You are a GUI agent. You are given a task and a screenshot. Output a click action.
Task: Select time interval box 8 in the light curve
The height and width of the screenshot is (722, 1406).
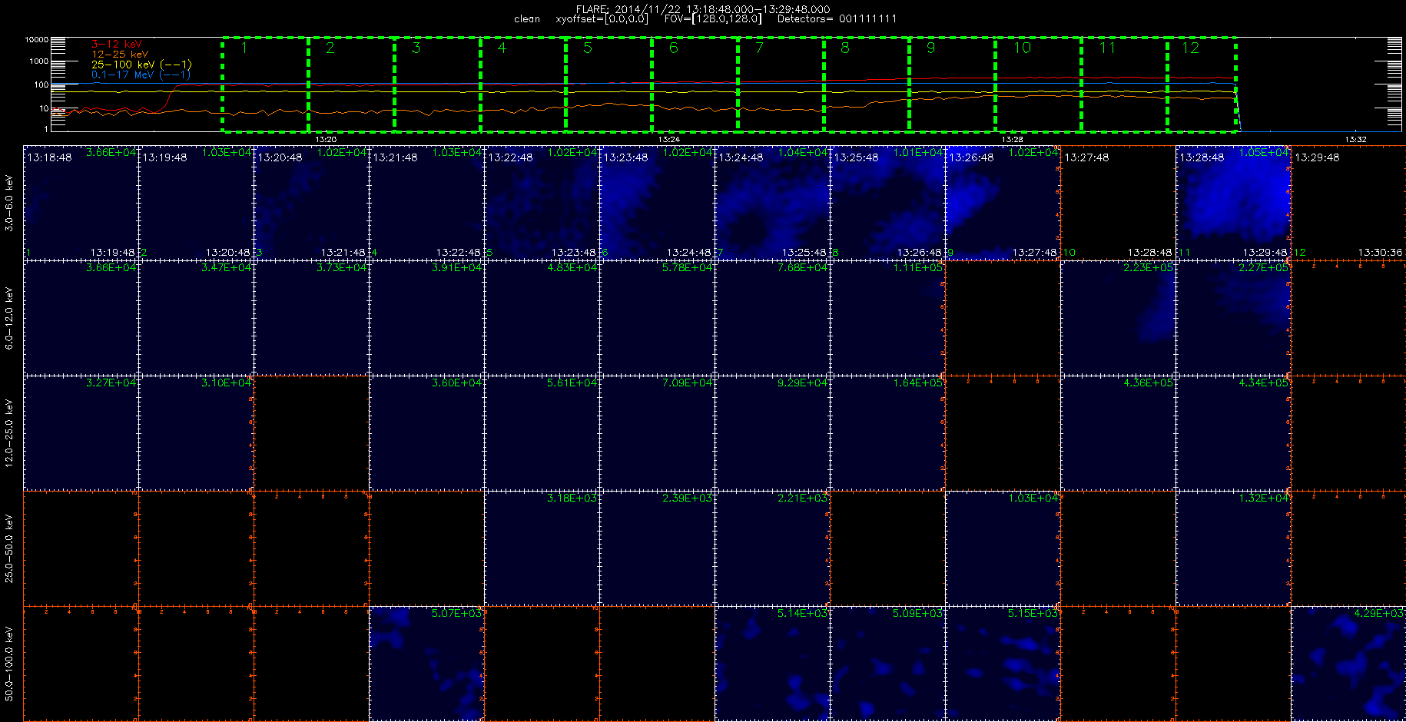[867, 84]
